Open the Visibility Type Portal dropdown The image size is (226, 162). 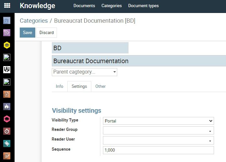tap(158, 121)
